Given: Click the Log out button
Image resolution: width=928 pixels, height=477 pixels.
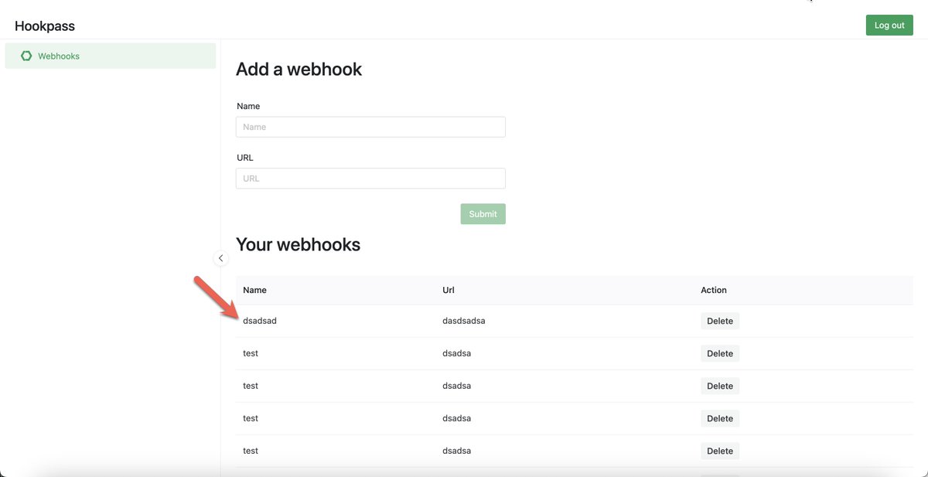Looking at the screenshot, I should pos(889,25).
